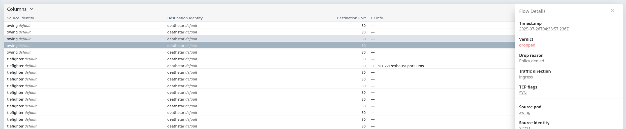Click the Source pod label
Screen dimensions: 626x129
coord(530,107)
